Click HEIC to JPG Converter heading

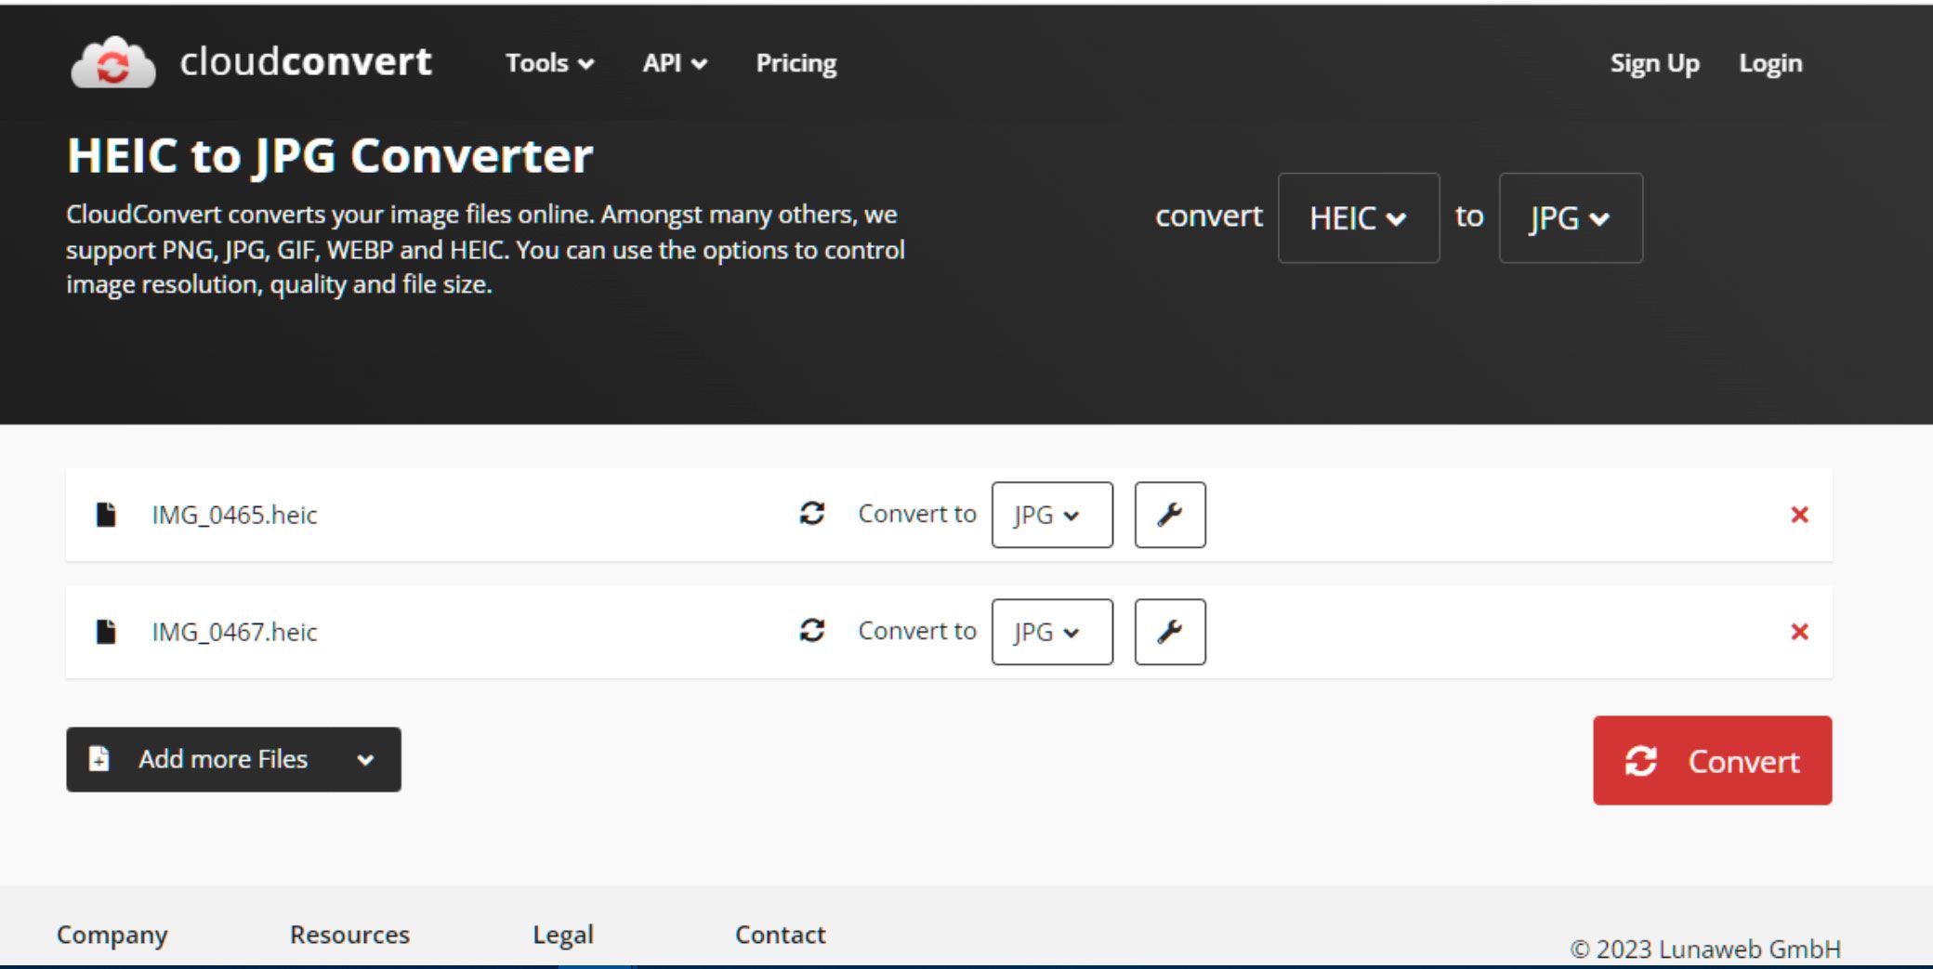(x=330, y=155)
